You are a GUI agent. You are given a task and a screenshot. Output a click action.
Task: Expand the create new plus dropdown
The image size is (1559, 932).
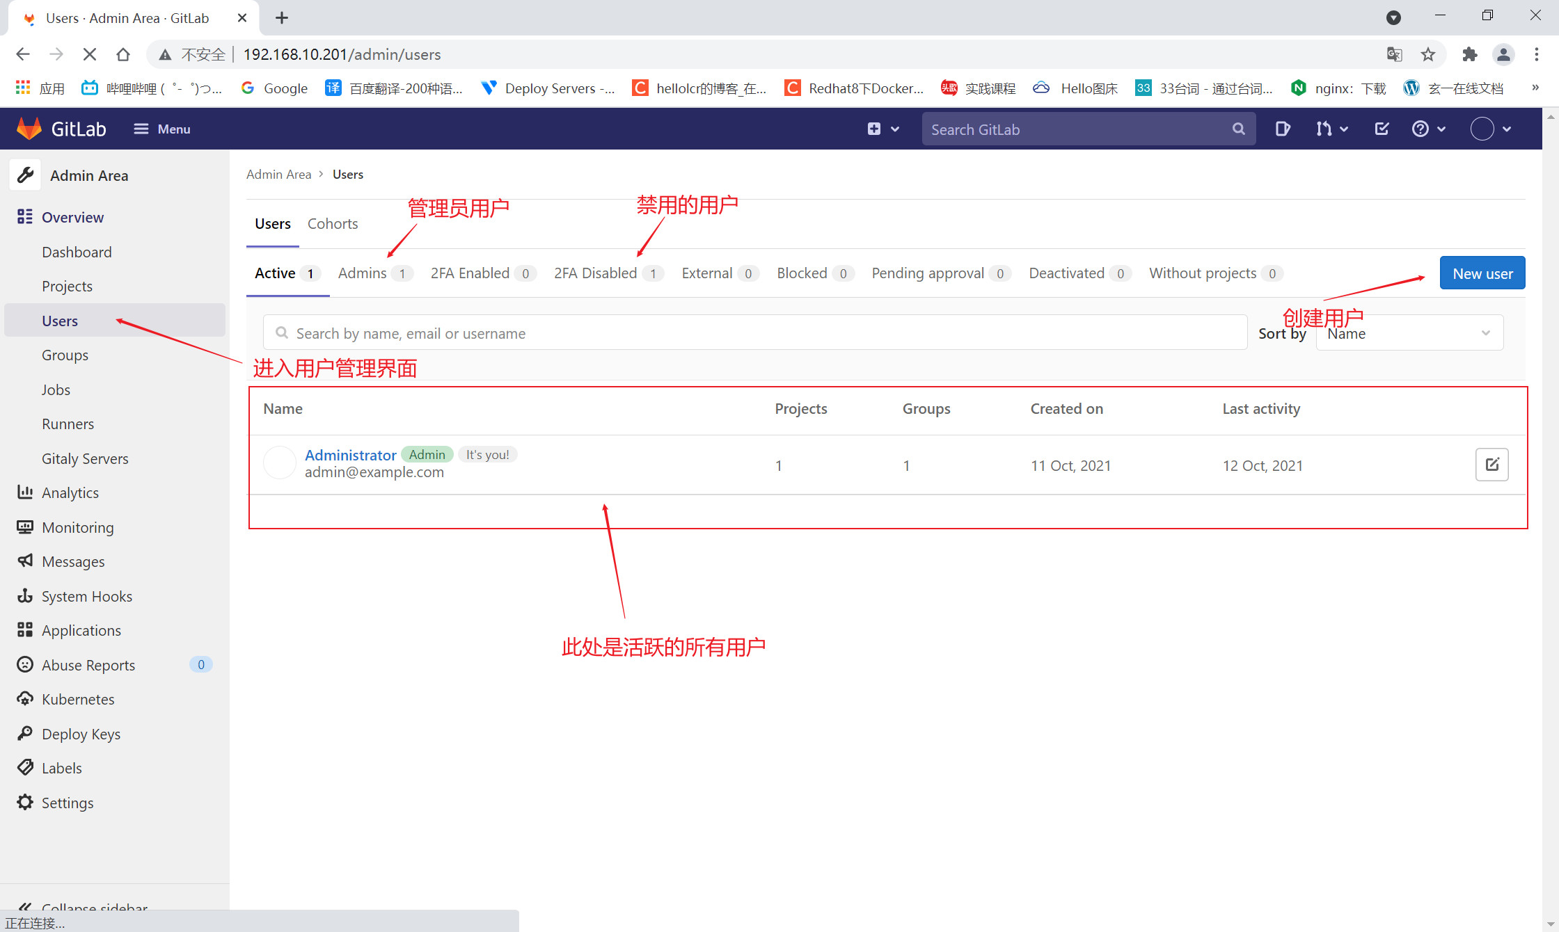pos(883,129)
